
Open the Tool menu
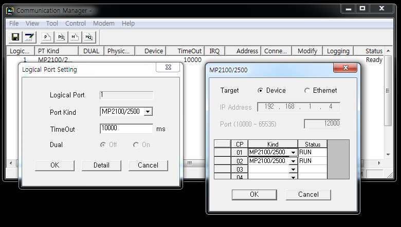[x=52, y=24]
